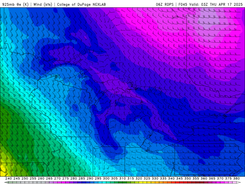Click the "925mb θe (K)" title text

point(15,4)
